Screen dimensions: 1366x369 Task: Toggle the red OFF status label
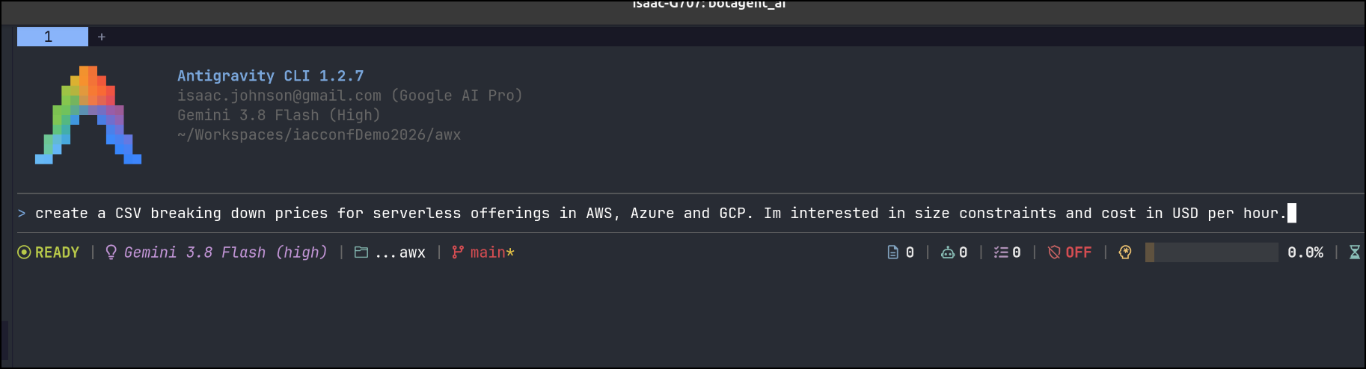1078,252
